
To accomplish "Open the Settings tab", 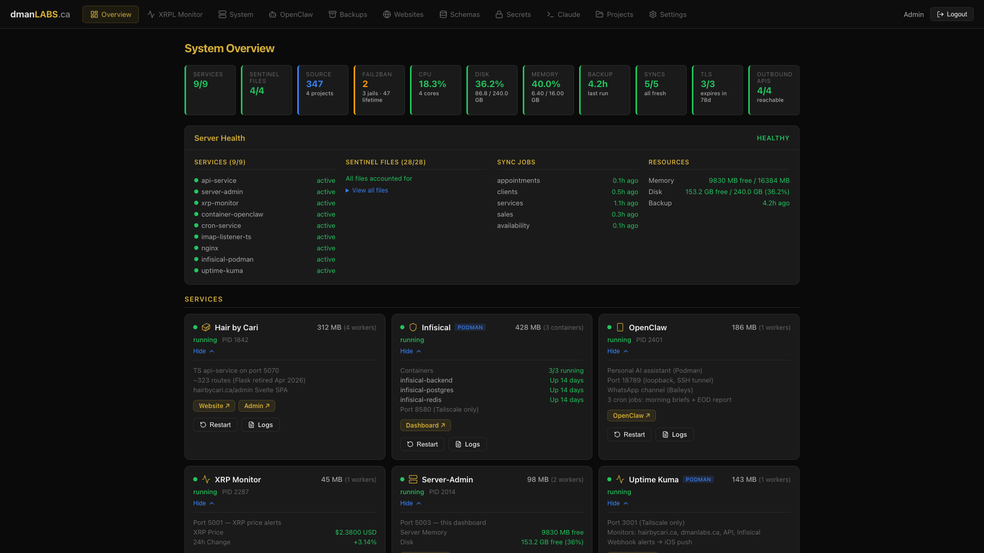I will coord(668,14).
